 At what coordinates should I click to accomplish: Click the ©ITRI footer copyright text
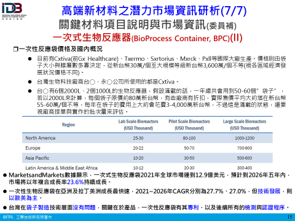(x=8, y=217)
